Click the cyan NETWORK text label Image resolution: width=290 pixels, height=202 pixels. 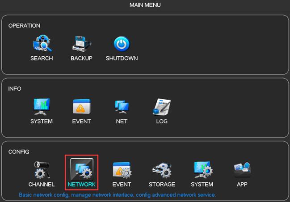[x=81, y=185]
